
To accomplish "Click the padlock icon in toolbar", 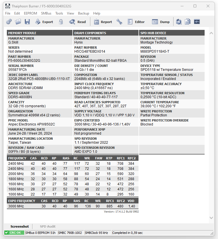I will 61,22.
